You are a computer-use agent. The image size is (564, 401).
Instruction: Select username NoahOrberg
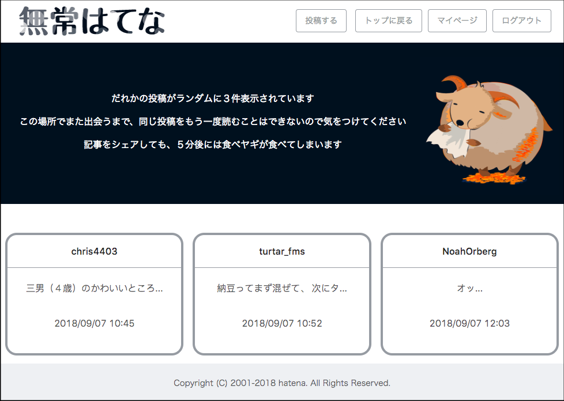469,252
